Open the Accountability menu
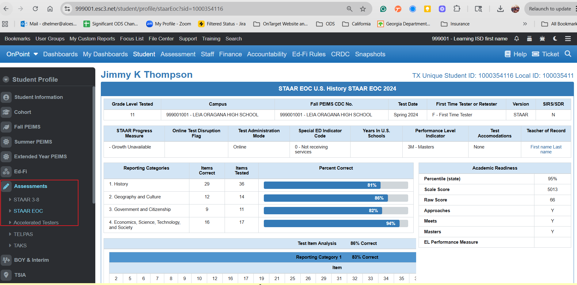 pyautogui.click(x=267, y=54)
